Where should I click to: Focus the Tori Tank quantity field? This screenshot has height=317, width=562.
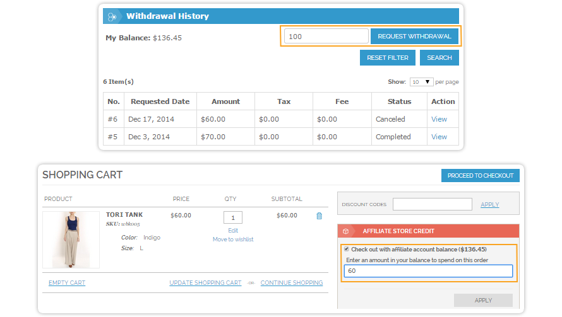pos(233,217)
